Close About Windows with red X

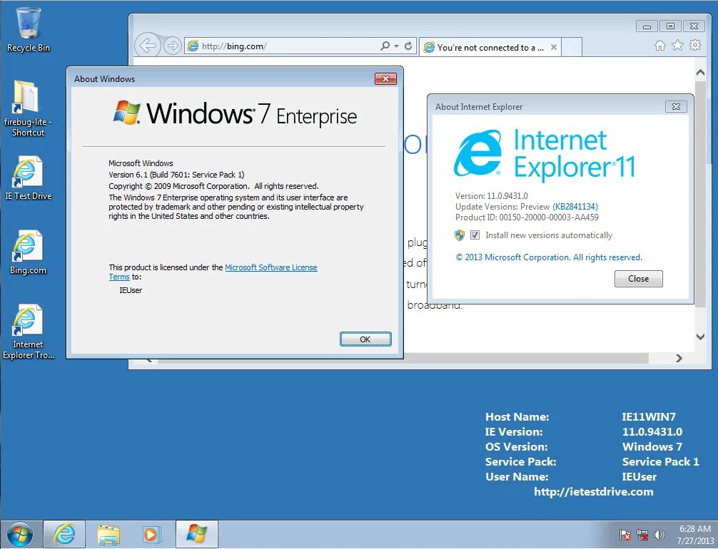[x=385, y=78]
